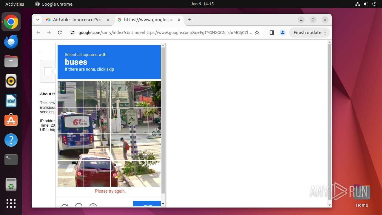Open the clock and calendar menu
The image size is (382, 215).
pyautogui.click(x=202, y=4)
